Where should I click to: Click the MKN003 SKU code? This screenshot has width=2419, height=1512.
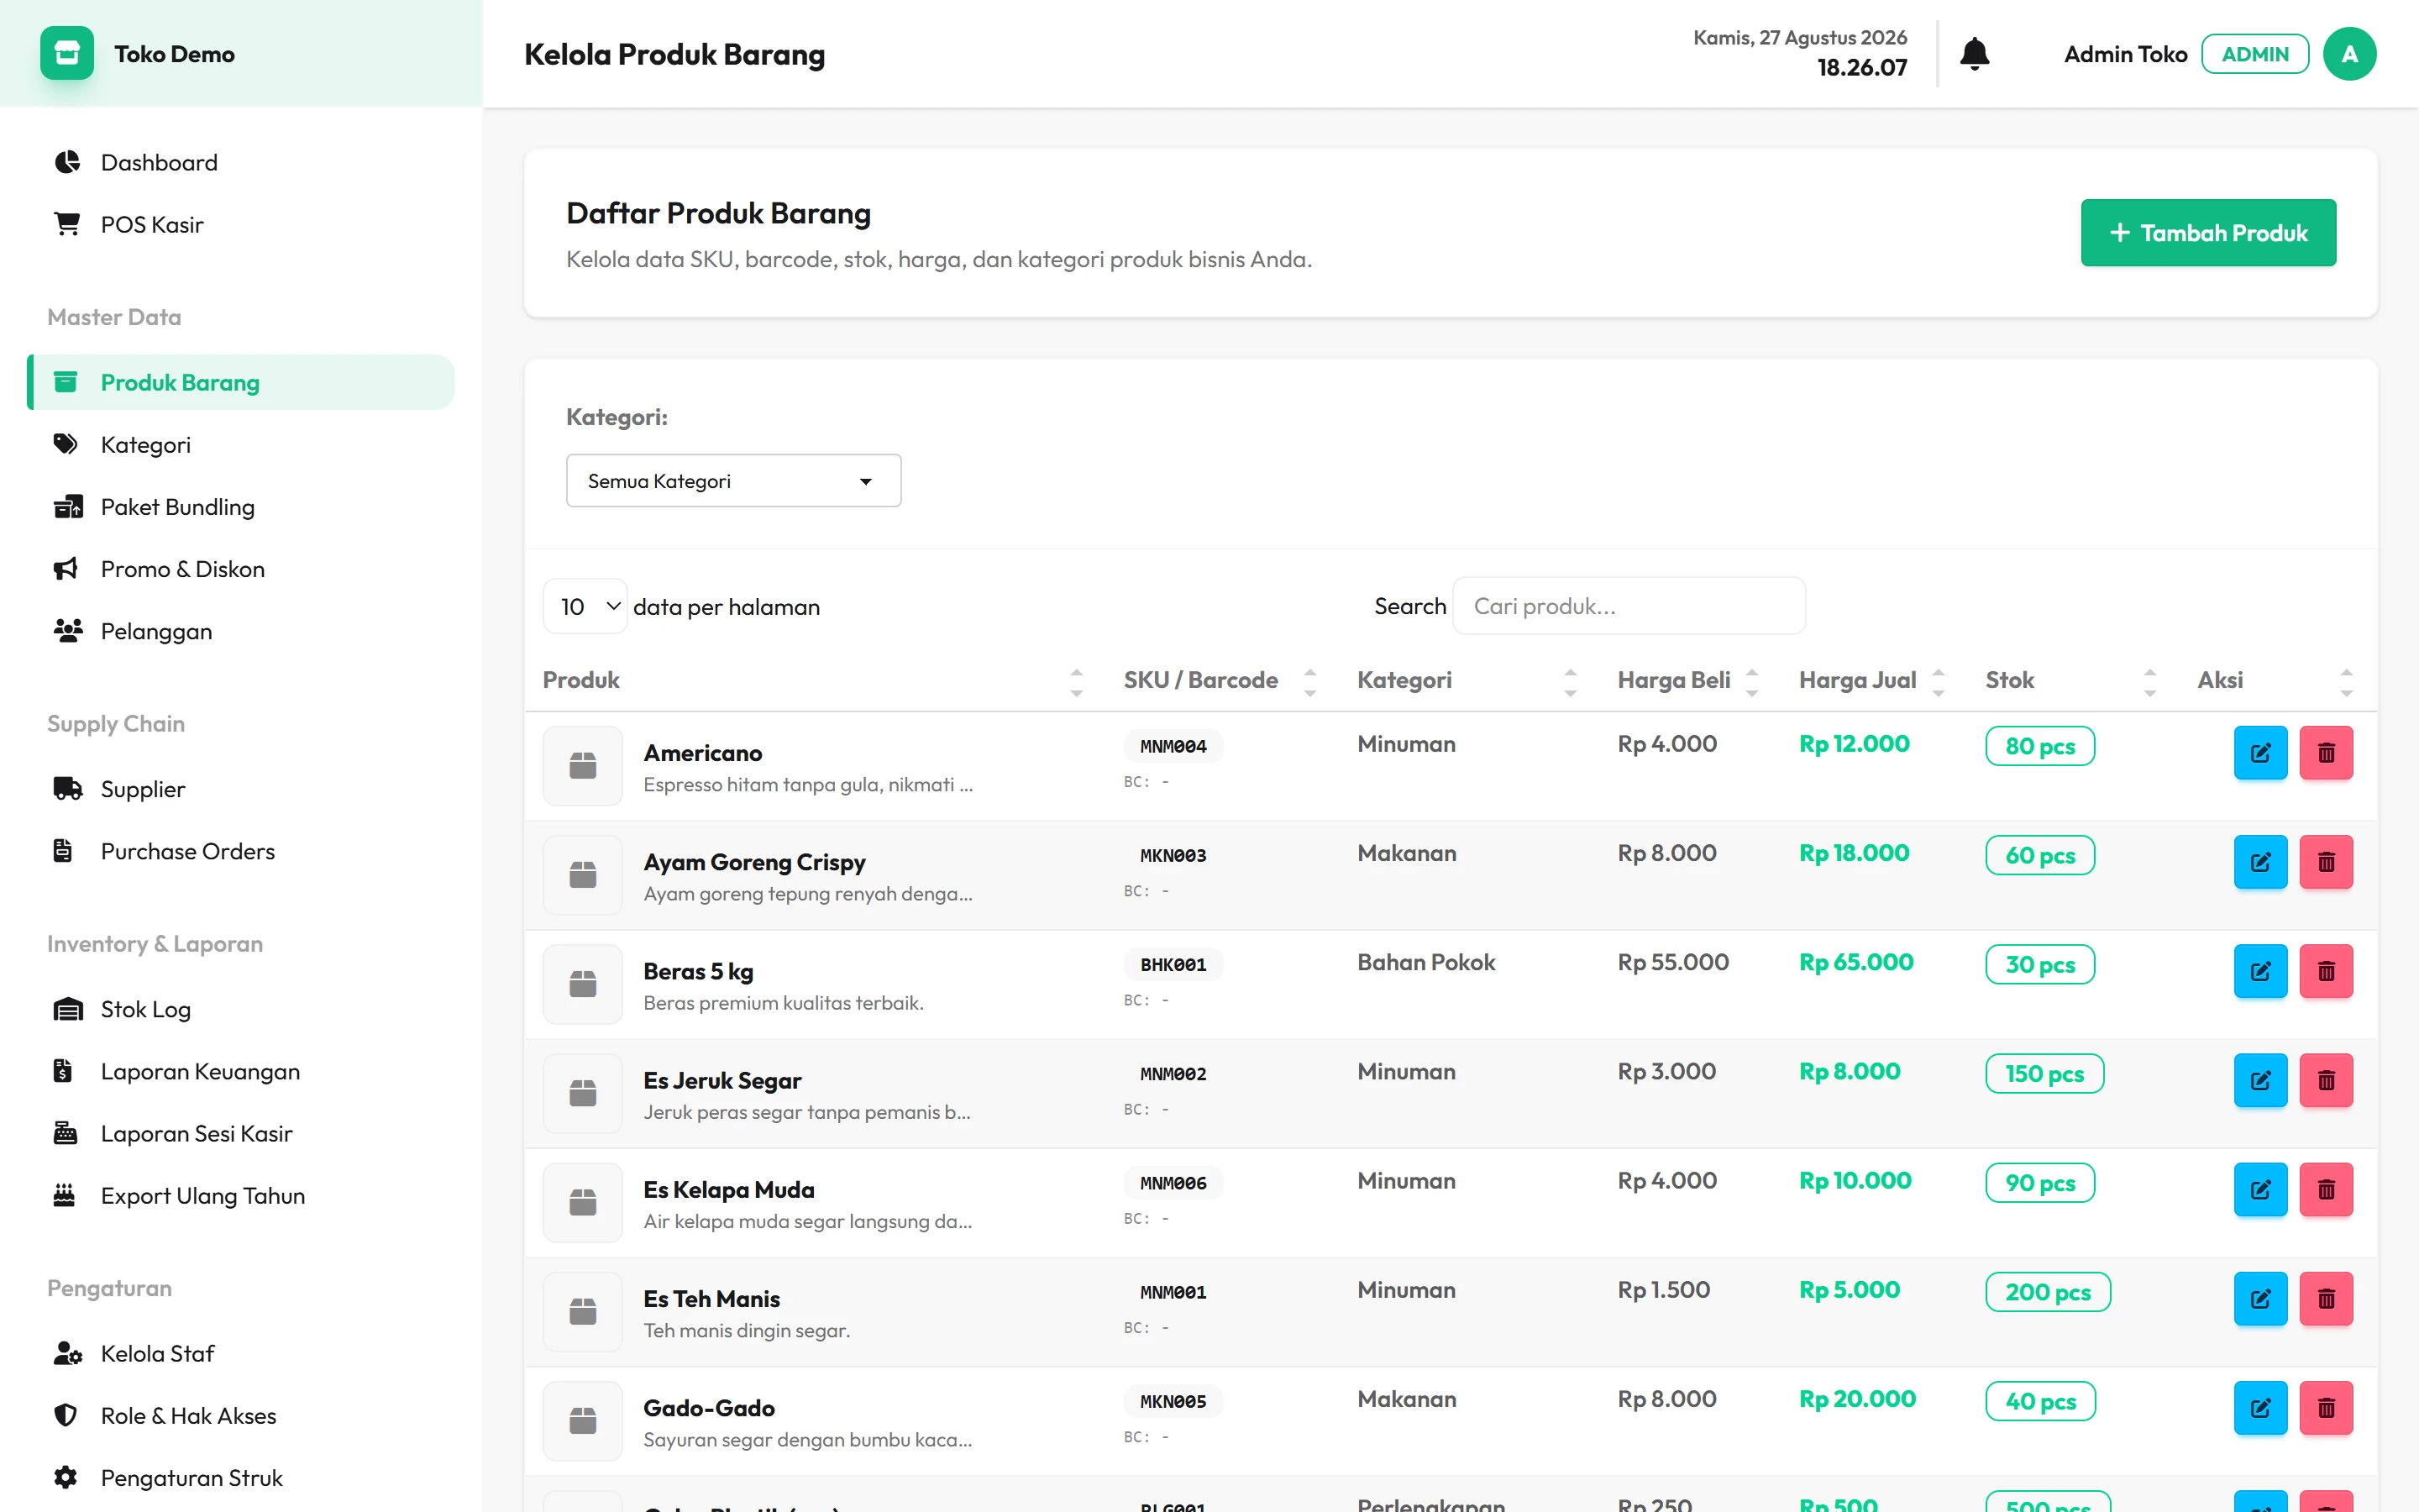point(1173,855)
